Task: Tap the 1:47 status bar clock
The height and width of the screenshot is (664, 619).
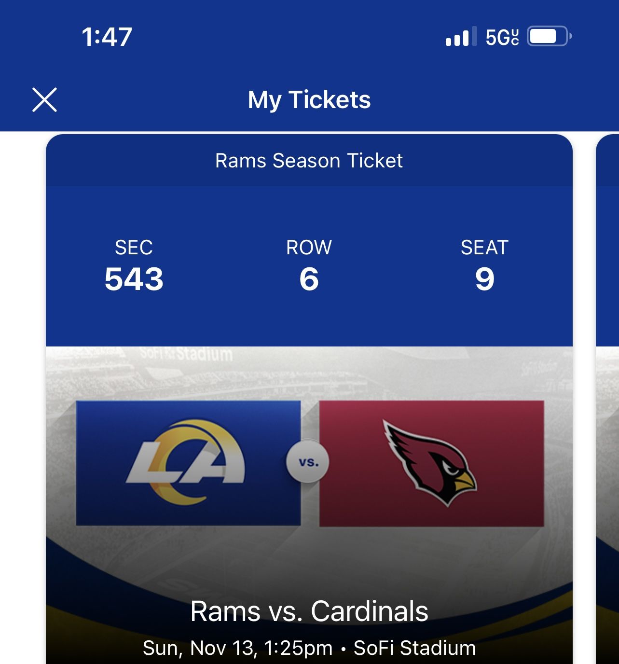Action: [107, 37]
